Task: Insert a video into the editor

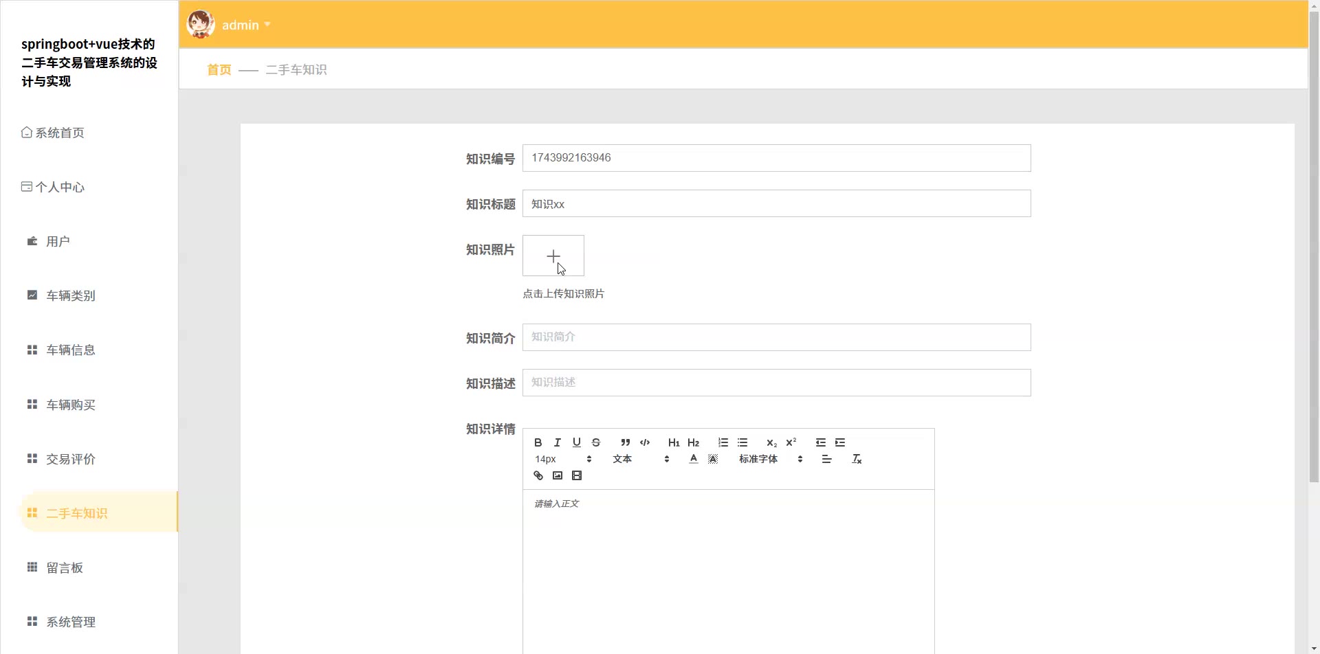Action: click(577, 475)
